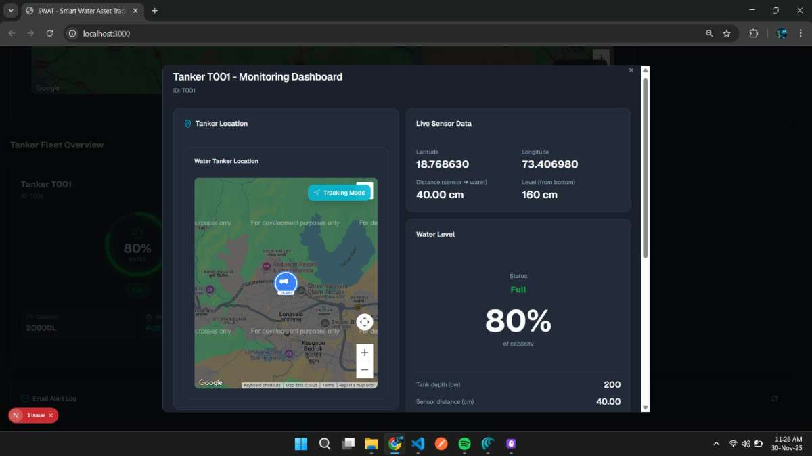Bookmark this page with the star icon
The image size is (812, 456).
pyautogui.click(x=727, y=33)
